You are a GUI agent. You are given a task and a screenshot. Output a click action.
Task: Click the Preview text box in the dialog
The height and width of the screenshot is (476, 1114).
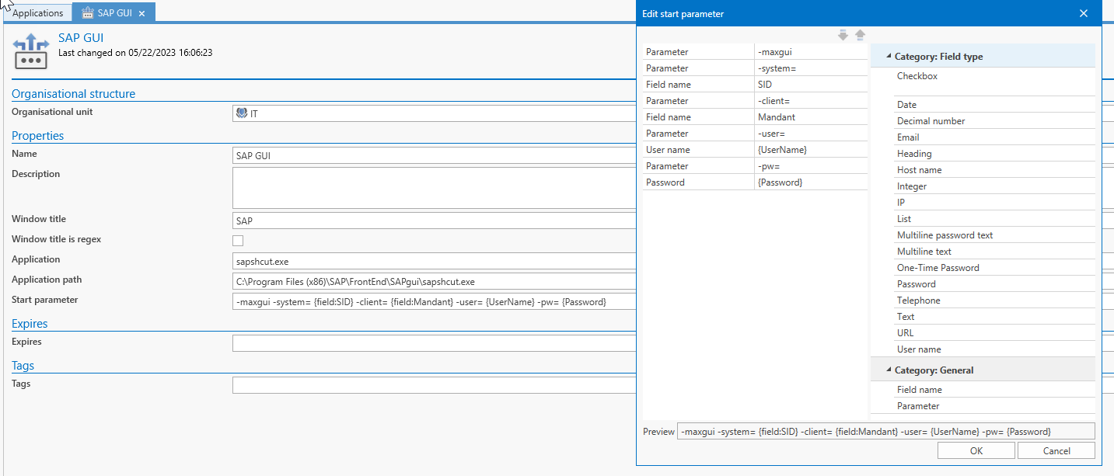[x=886, y=431]
